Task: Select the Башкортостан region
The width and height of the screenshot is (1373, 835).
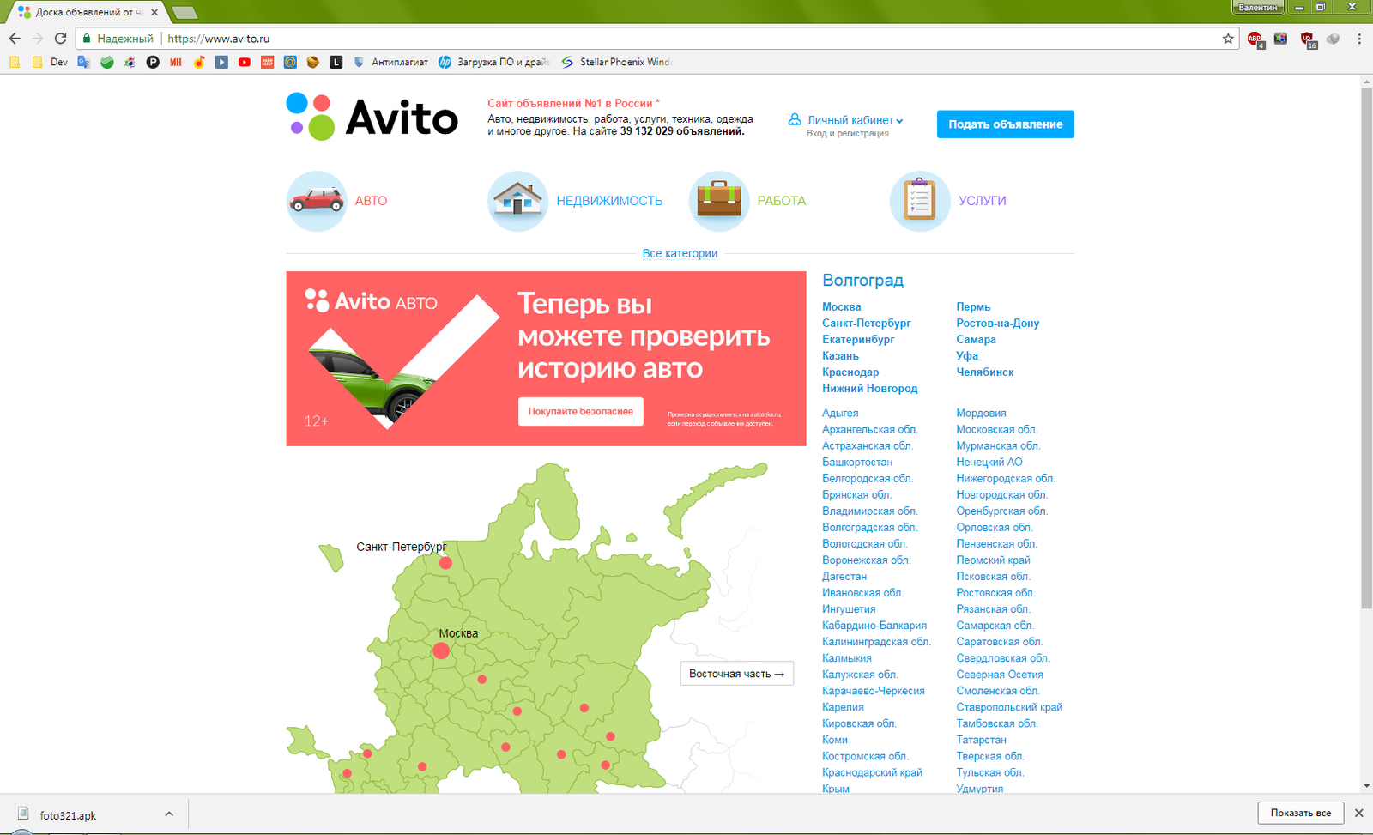Action: (x=856, y=462)
